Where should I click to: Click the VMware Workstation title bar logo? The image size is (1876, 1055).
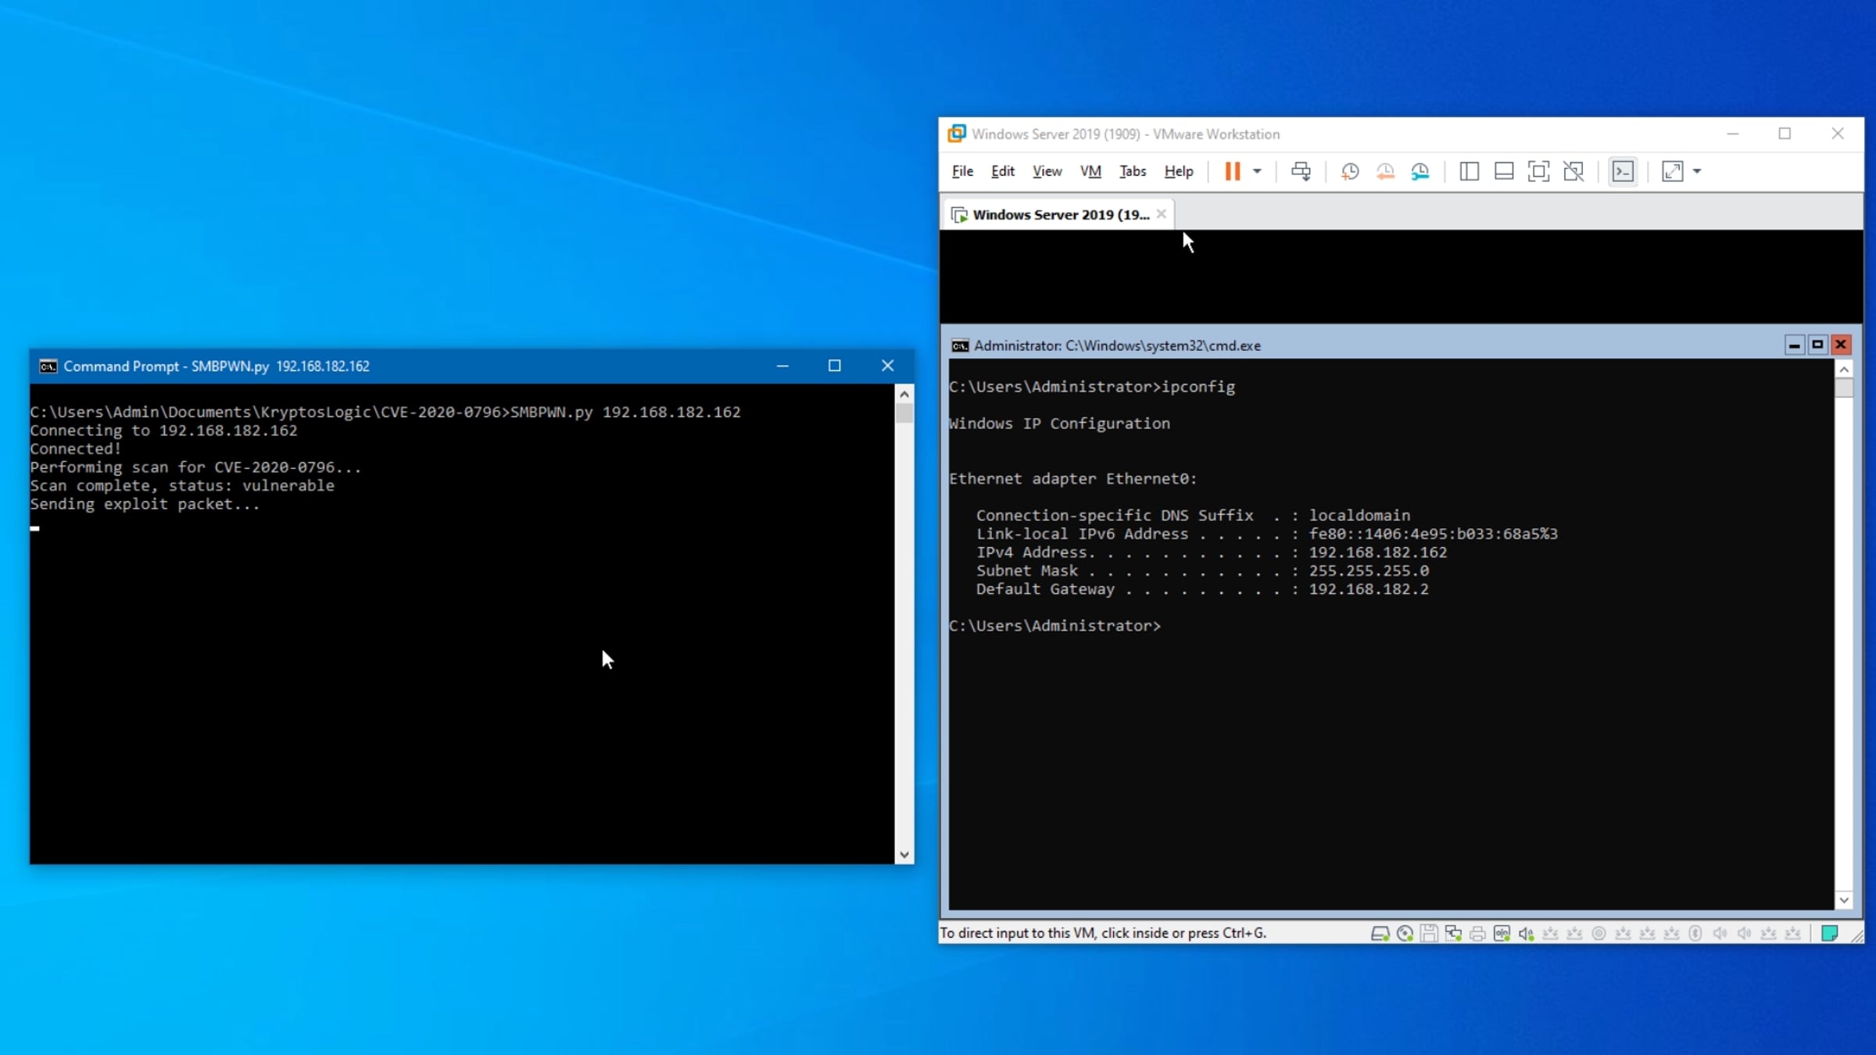pos(957,134)
